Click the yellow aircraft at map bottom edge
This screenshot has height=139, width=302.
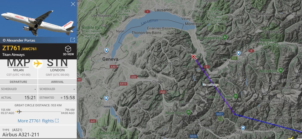point(291,138)
